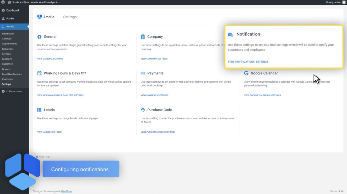347x194 pixels.
Task: Click the Purchase Code tag icon
Action: [x=143, y=110]
